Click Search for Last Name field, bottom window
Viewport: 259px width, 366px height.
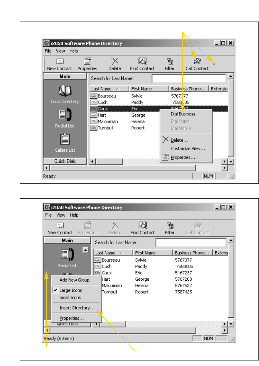191,243
